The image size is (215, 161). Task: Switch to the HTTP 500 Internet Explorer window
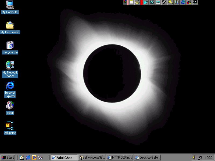pyautogui.click(x=120, y=158)
